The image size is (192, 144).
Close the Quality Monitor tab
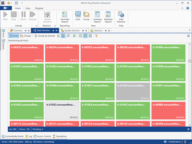point(86,31)
